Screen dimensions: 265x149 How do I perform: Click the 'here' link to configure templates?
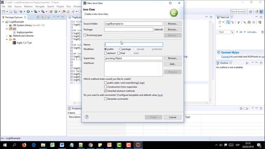(160, 95)
